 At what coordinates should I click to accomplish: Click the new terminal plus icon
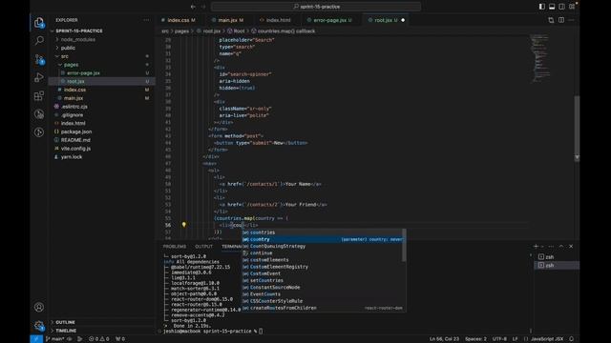(536, 246)
